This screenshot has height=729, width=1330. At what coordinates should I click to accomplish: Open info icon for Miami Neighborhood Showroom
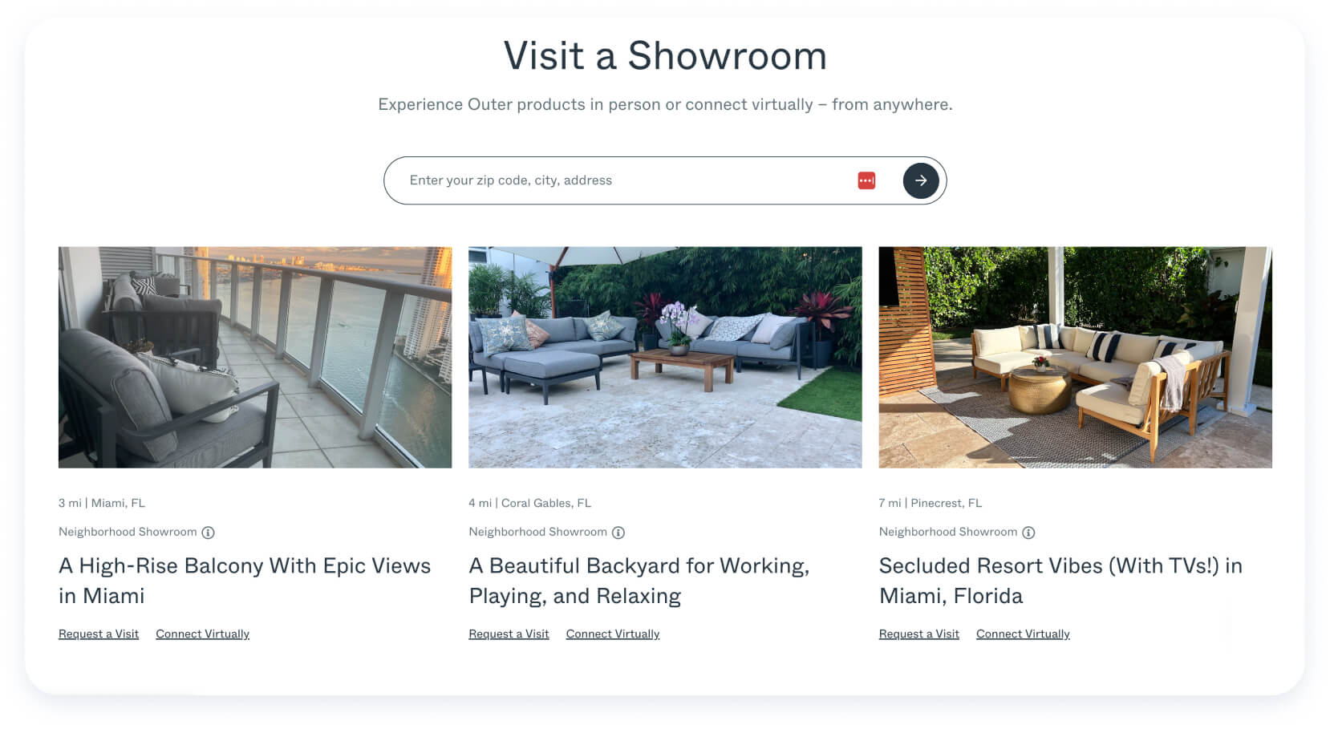(208, 533)
